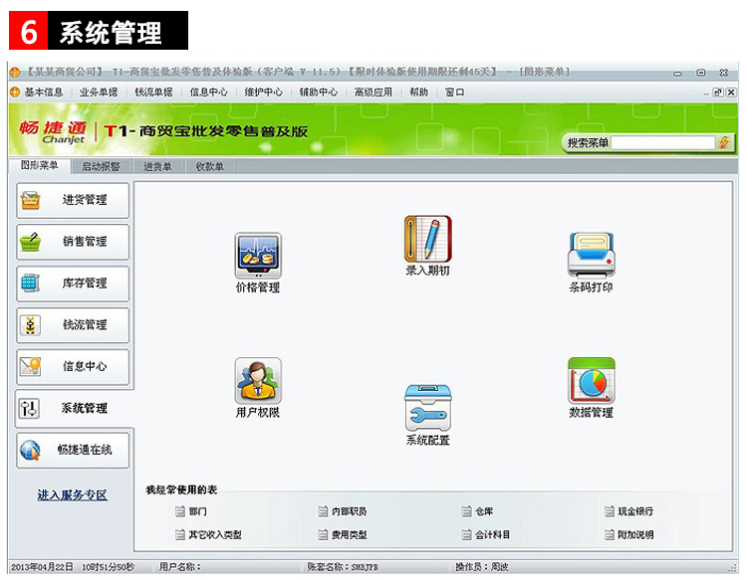Viewport: 747px width, 580px height.
Task: Click the date 2013年04月22日 in status bar
Action: [x=43, y=567]
